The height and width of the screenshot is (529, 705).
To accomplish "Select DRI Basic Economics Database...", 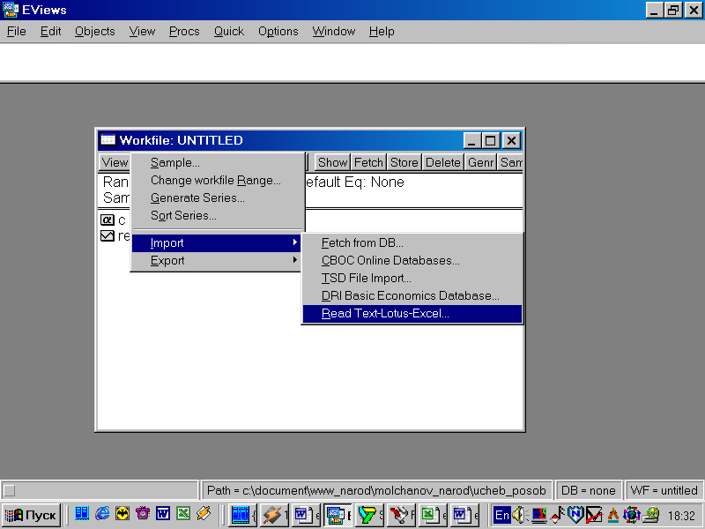I will (412, 295).
